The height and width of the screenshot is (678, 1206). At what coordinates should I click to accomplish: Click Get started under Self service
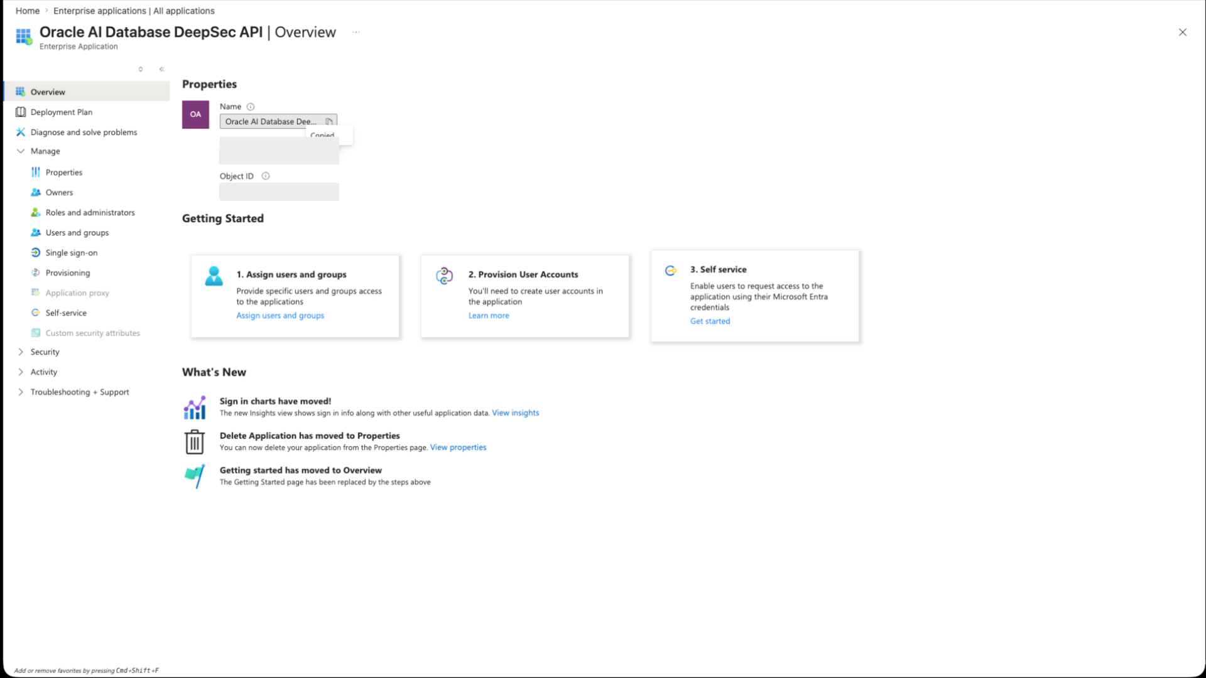click(x=710, y=321)
